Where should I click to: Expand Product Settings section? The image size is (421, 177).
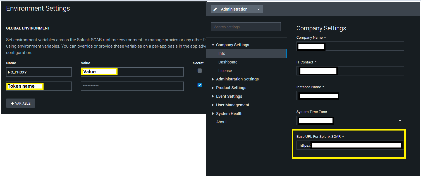pyautogui.click(x=231, y=88)
